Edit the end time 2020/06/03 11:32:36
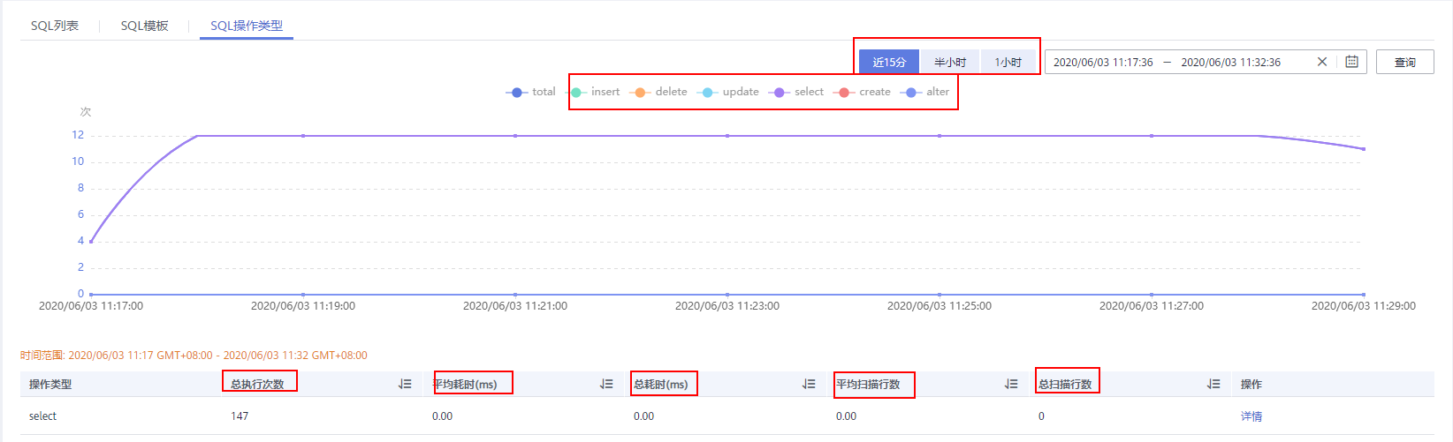The width and height of the screenshot is (1453, 442). (x=1230, y=62)
